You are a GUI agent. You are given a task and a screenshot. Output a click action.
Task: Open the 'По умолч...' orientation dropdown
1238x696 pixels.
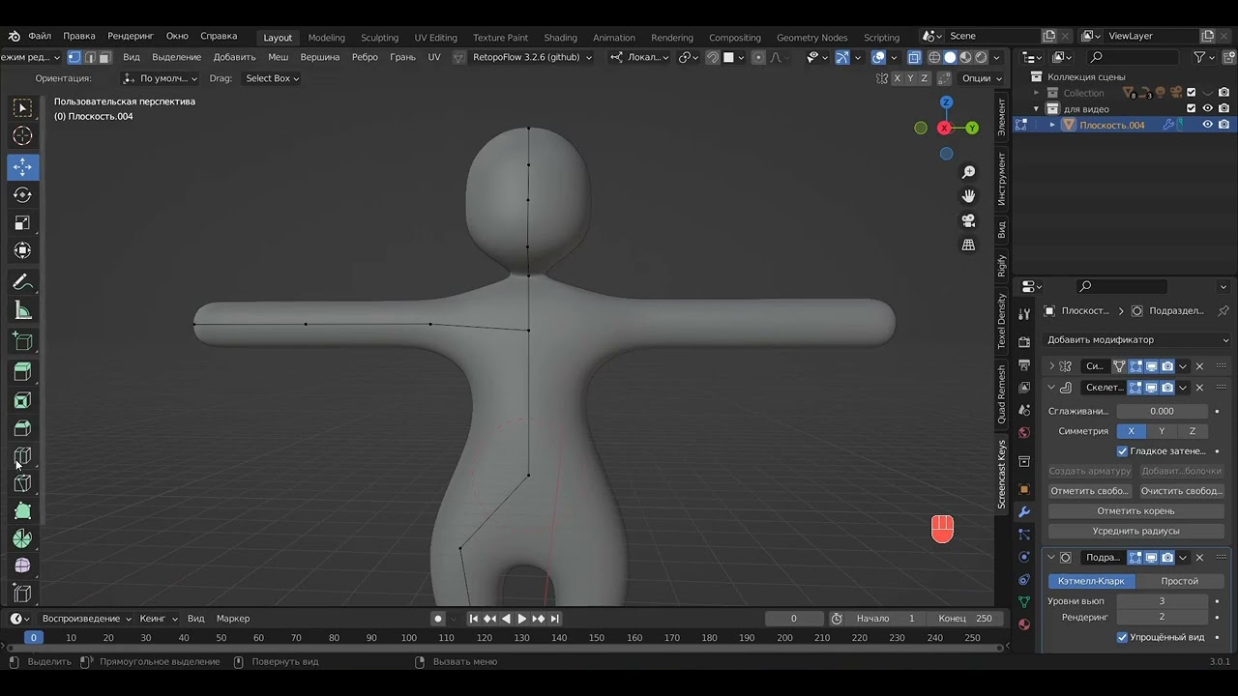pos(161,78)
